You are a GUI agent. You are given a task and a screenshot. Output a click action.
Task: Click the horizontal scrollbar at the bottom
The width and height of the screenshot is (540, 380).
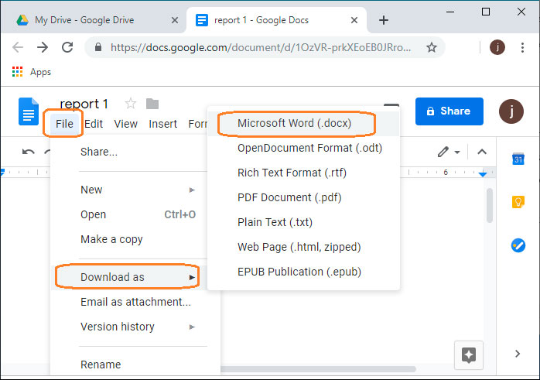318,369
